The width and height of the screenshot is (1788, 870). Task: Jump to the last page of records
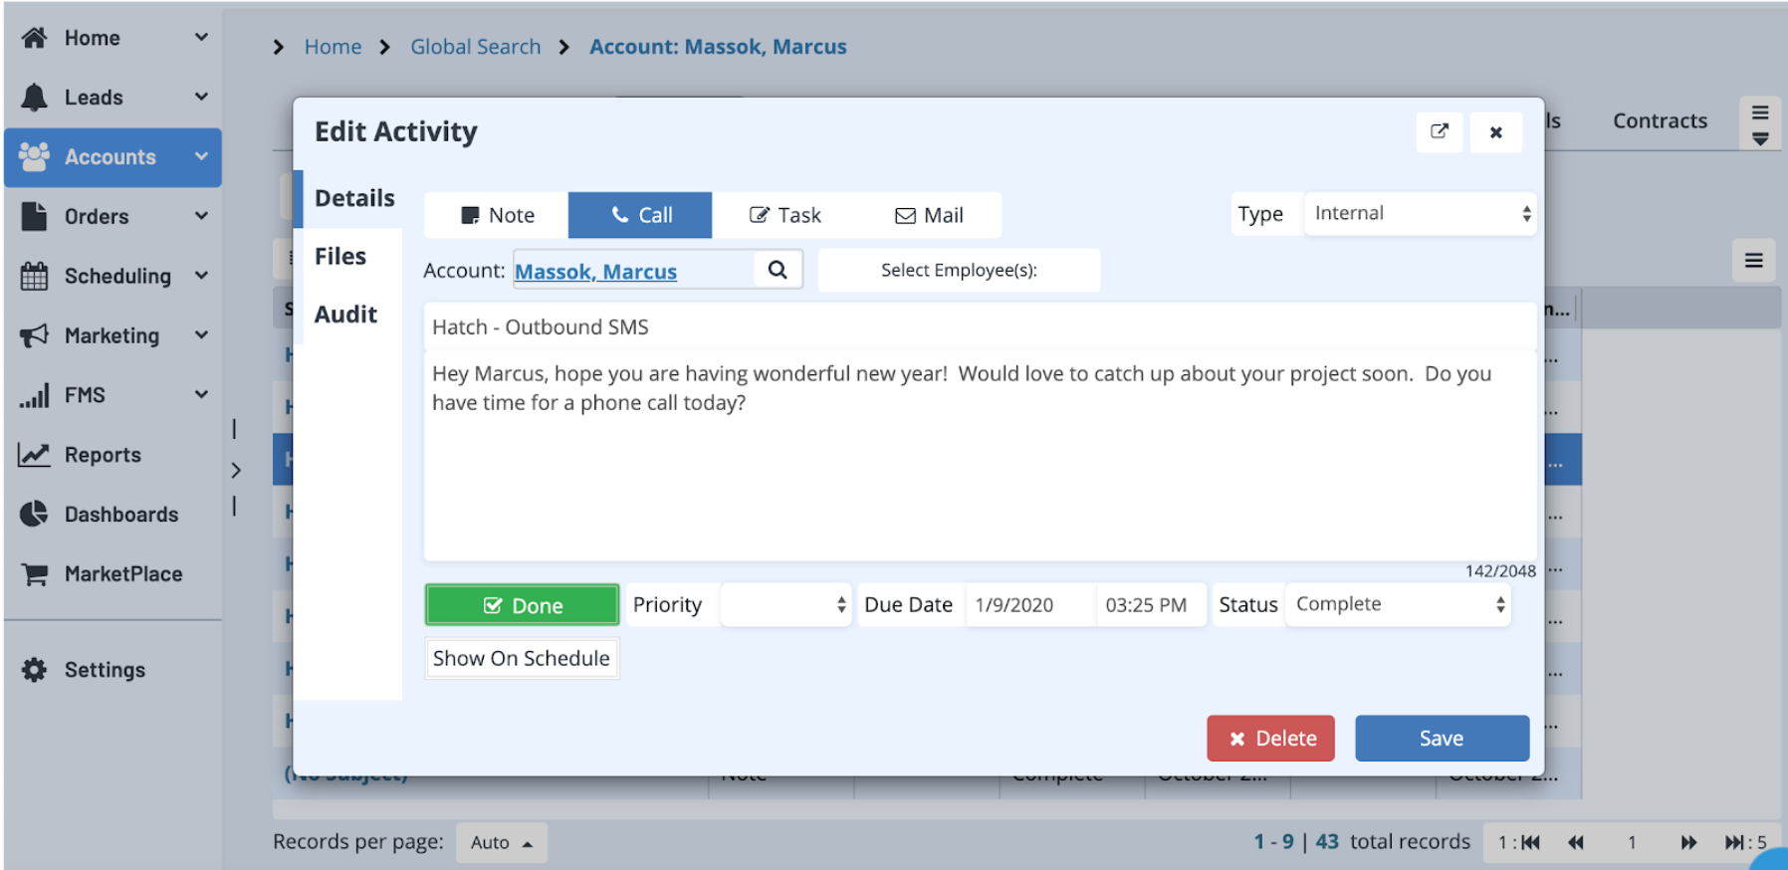[1735, 842]
